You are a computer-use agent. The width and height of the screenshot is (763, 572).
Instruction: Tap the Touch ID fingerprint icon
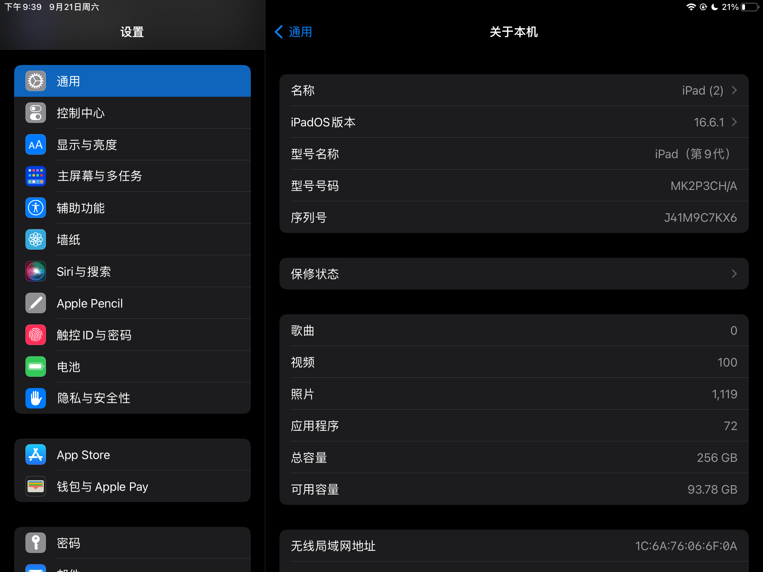(36, 335)
